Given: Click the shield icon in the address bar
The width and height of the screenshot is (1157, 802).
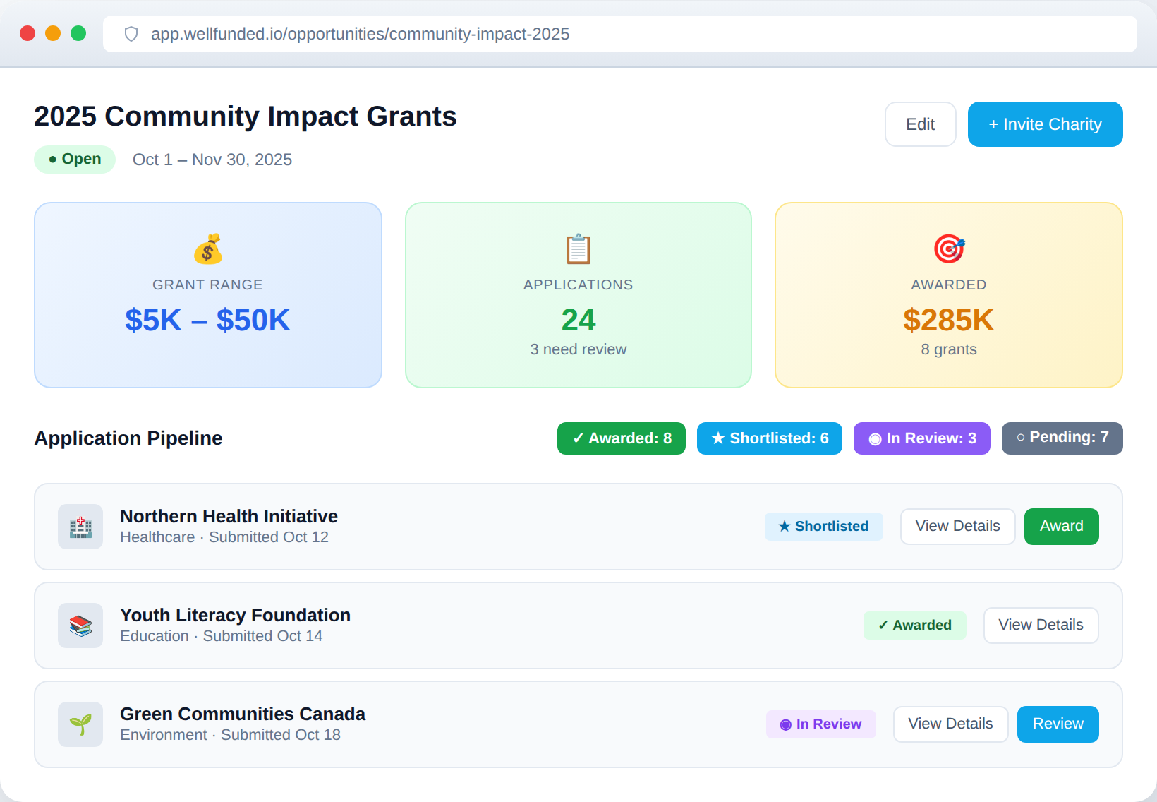Looking at the screenshot, I should click(x=131, y=33).
